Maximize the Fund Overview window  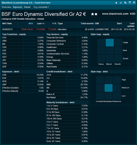click(x=130, y=2)
